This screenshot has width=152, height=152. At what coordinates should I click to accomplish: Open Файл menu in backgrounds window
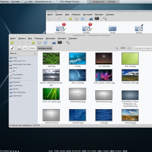13,38
